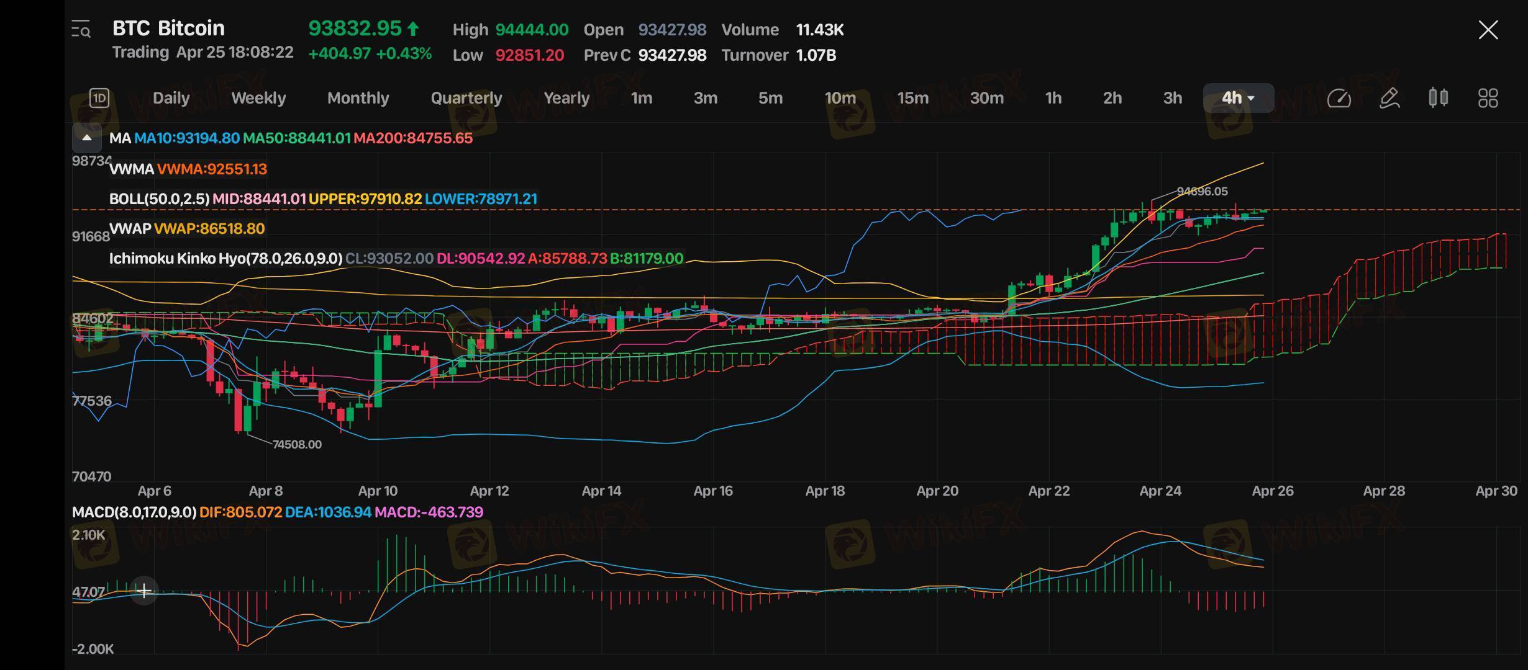Select the 1m interval
Image resolution: width=1528 pixels, height=670 pixels.
(x=642, y=98)
